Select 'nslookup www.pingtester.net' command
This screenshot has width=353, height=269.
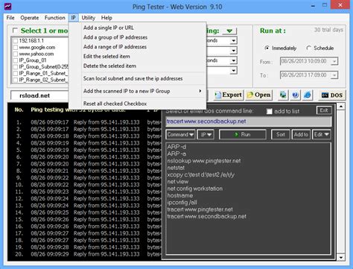point(204,161)
